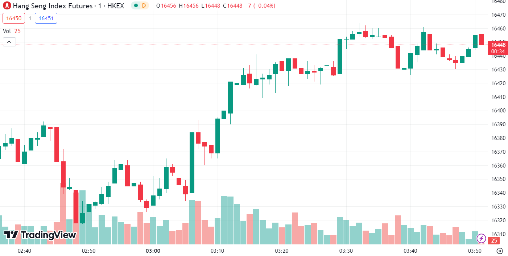Image resolution: width=508 pixels, height=256 pixels.
Task: Click the 02:50 time axis label
Action: (x=88, y=251)
